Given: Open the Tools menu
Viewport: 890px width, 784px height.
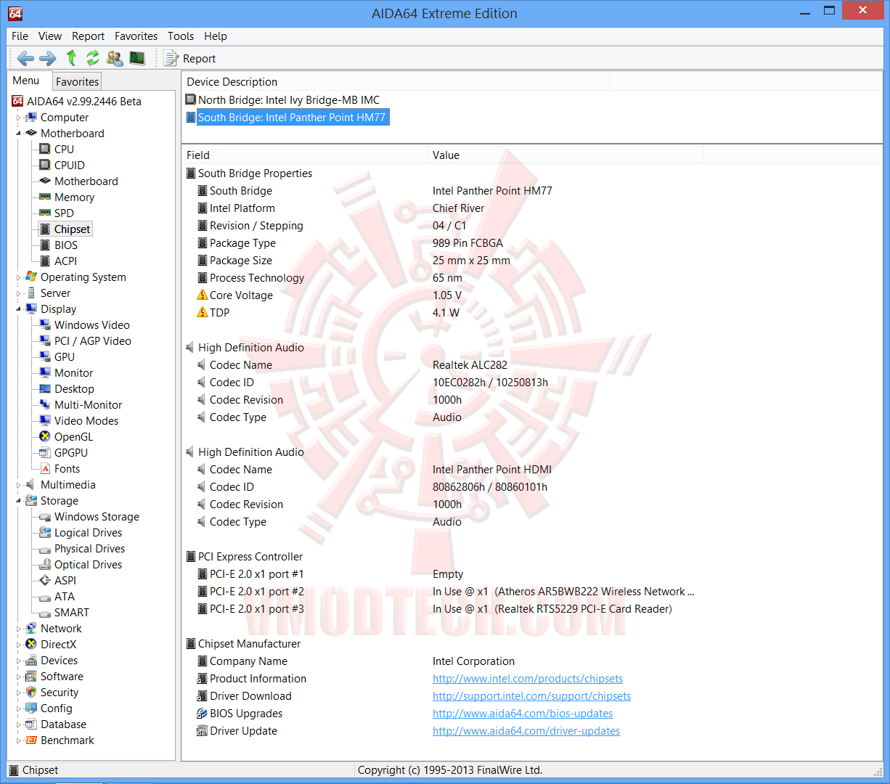Looking at the screenshot, I should tap(181, 36).
